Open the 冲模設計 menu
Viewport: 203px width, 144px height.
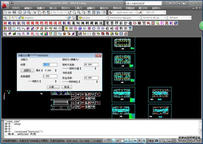point(130,8)
